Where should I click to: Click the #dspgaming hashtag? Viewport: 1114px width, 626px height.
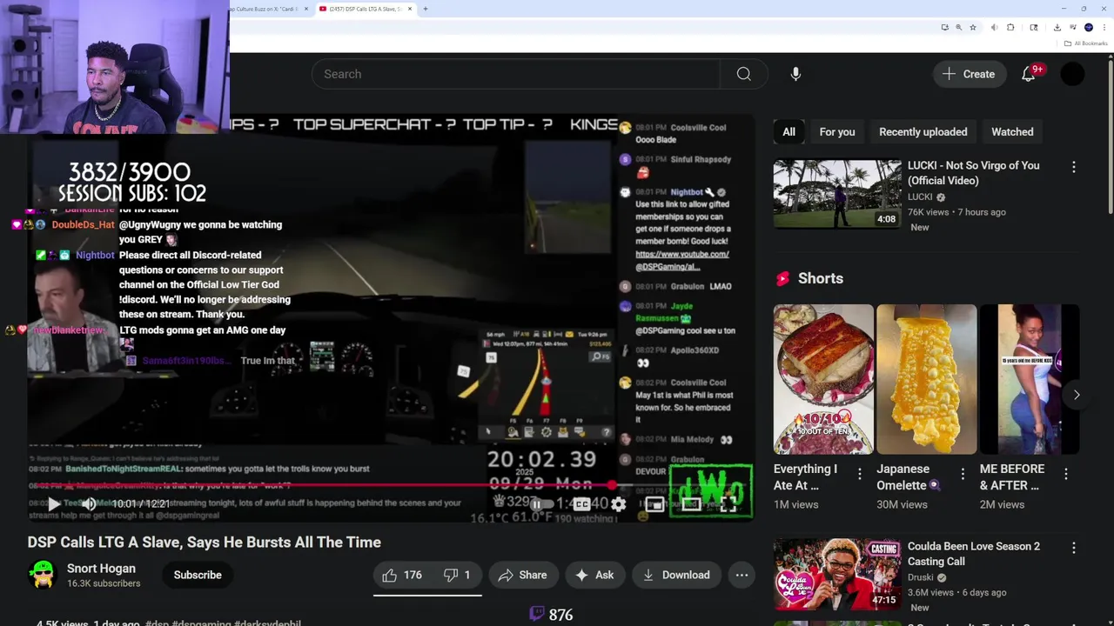click(x=201, y=623)
